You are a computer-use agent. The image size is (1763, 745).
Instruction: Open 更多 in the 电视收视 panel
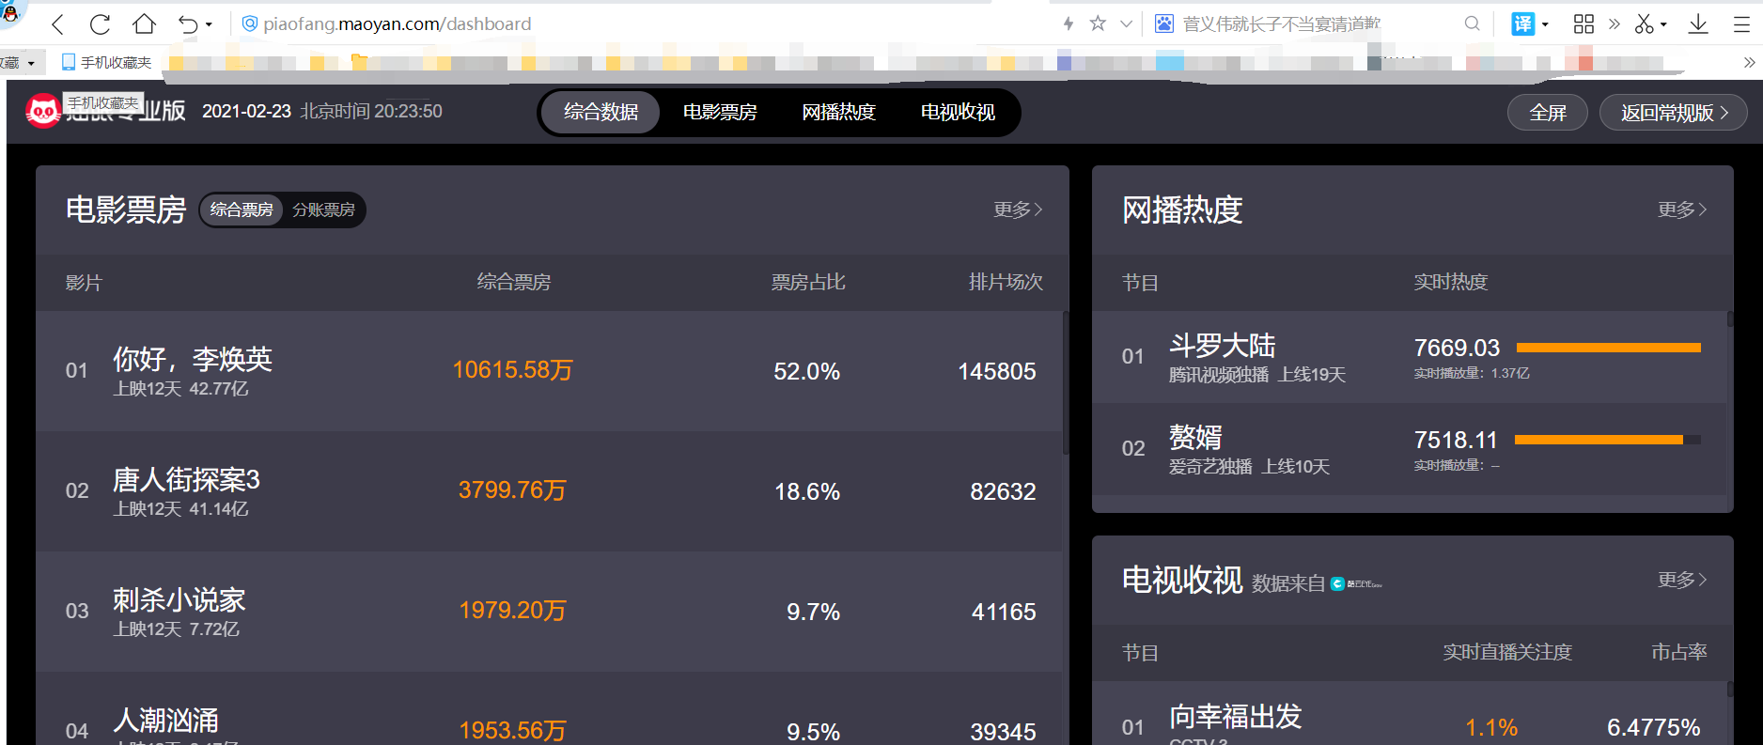point(1682,580)
